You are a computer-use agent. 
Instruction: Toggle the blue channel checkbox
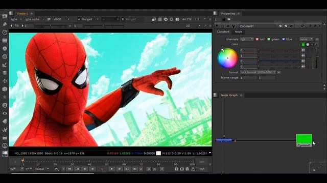pos(284,39)
